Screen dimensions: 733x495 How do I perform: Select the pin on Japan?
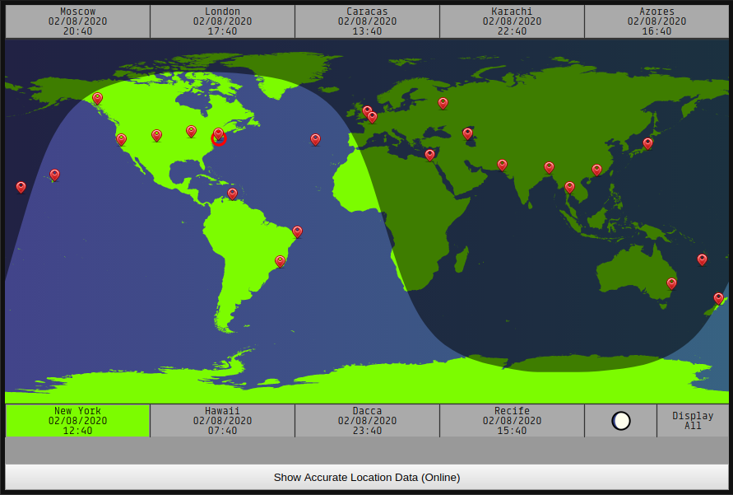(647, 143)
